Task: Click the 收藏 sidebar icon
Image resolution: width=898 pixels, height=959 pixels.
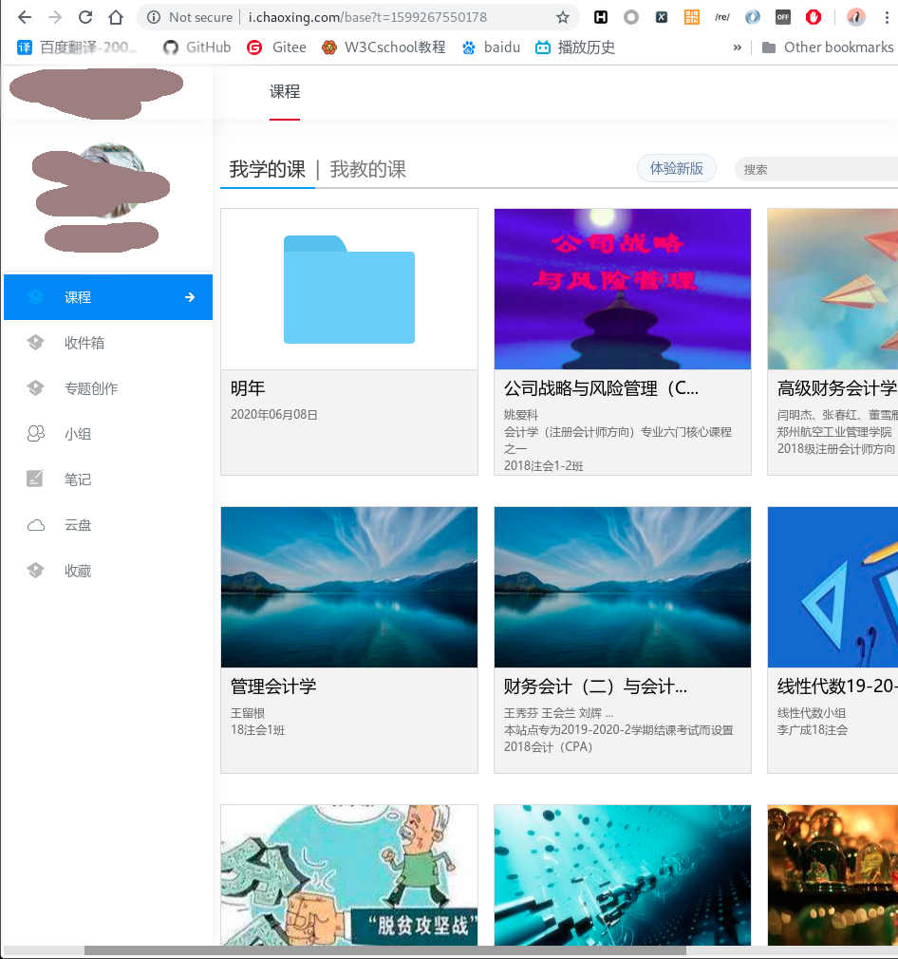Action: [x=35, y=570]
